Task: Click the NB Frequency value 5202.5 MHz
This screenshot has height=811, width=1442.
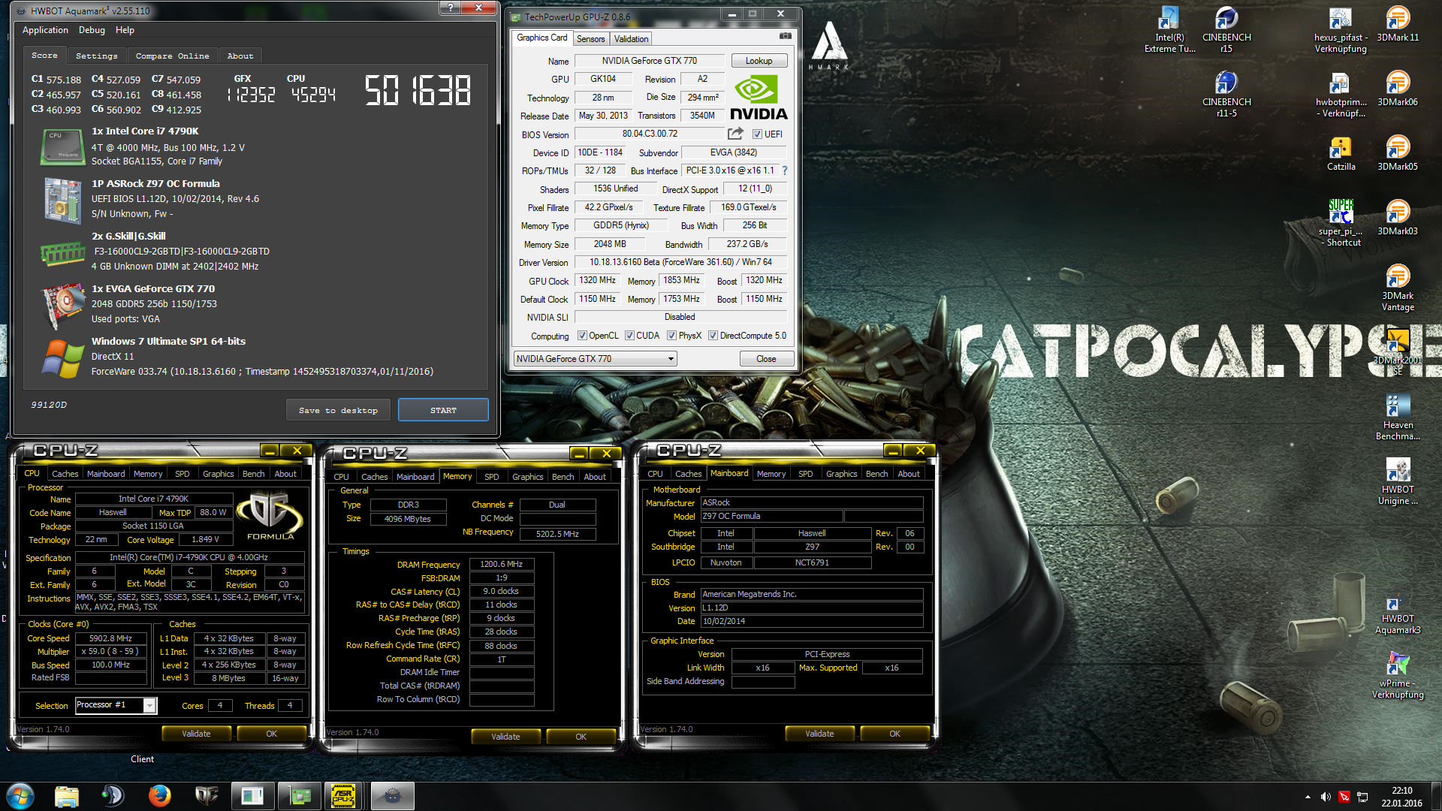Action: point(557,534)
